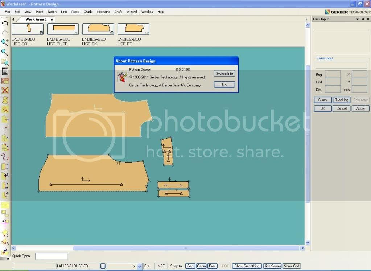Image resolution: width=371 pixels, height=271 pixels.
Task: Toggle the Hide Seams button
Action: point(272,266)
